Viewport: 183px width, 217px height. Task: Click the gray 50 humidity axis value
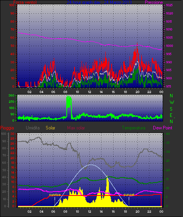[x=4, y=170]
